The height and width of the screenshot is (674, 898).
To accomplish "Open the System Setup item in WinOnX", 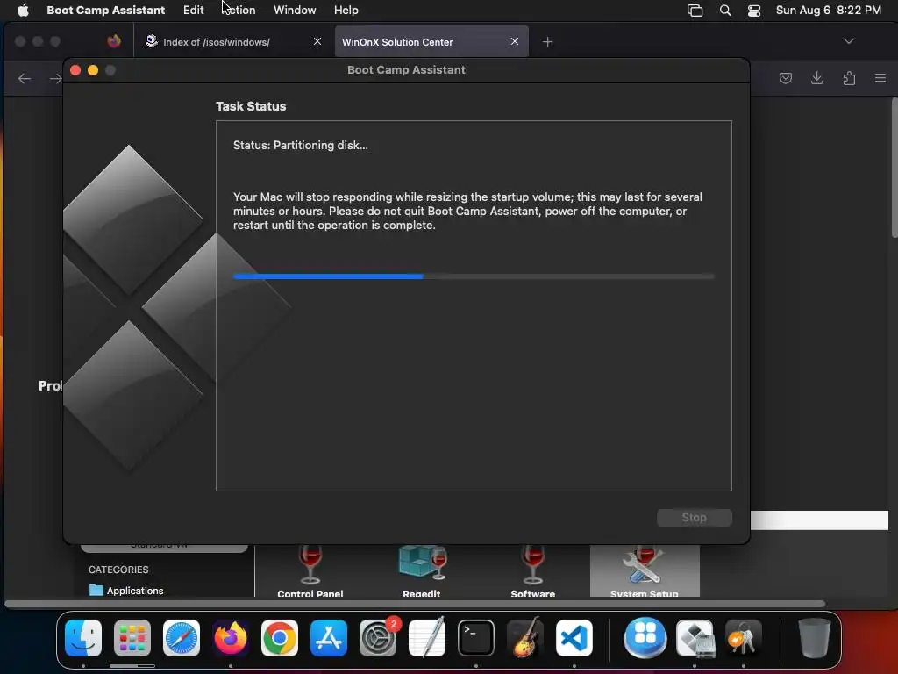I will (645, 570).
